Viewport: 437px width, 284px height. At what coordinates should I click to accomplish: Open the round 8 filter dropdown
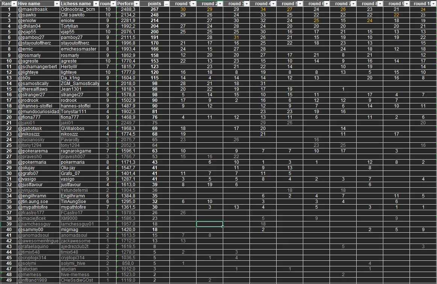click(x=380, y=4)
